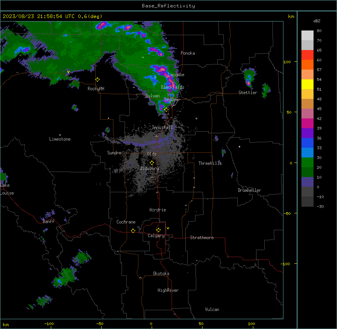Click the km unit label above the vertical axis
This screenshot has height=329, width=337.
(291, 16)
